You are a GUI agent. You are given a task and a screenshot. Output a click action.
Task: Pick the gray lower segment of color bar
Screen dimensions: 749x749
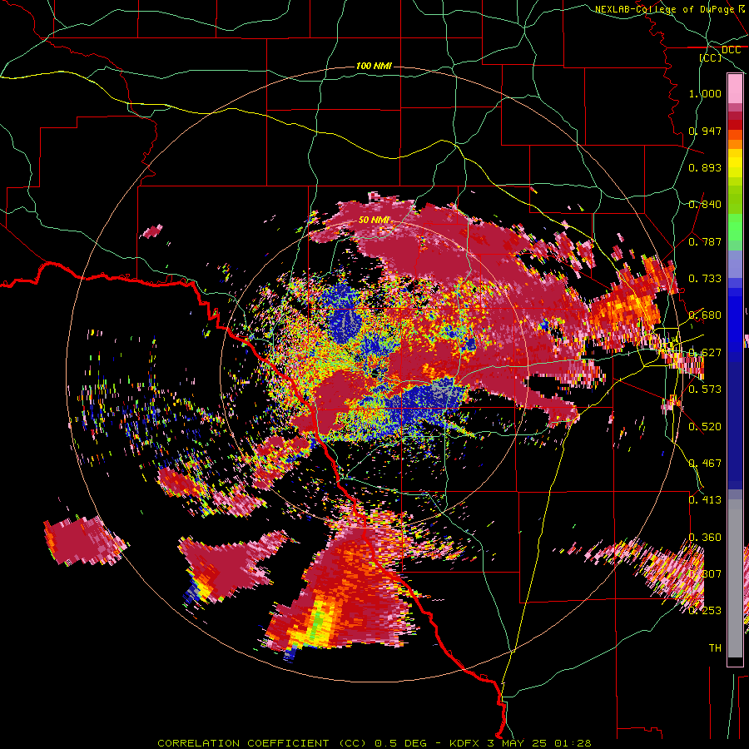click(x=735, y=578)
